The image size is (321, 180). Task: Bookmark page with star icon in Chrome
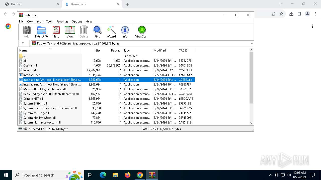point(281,14)
